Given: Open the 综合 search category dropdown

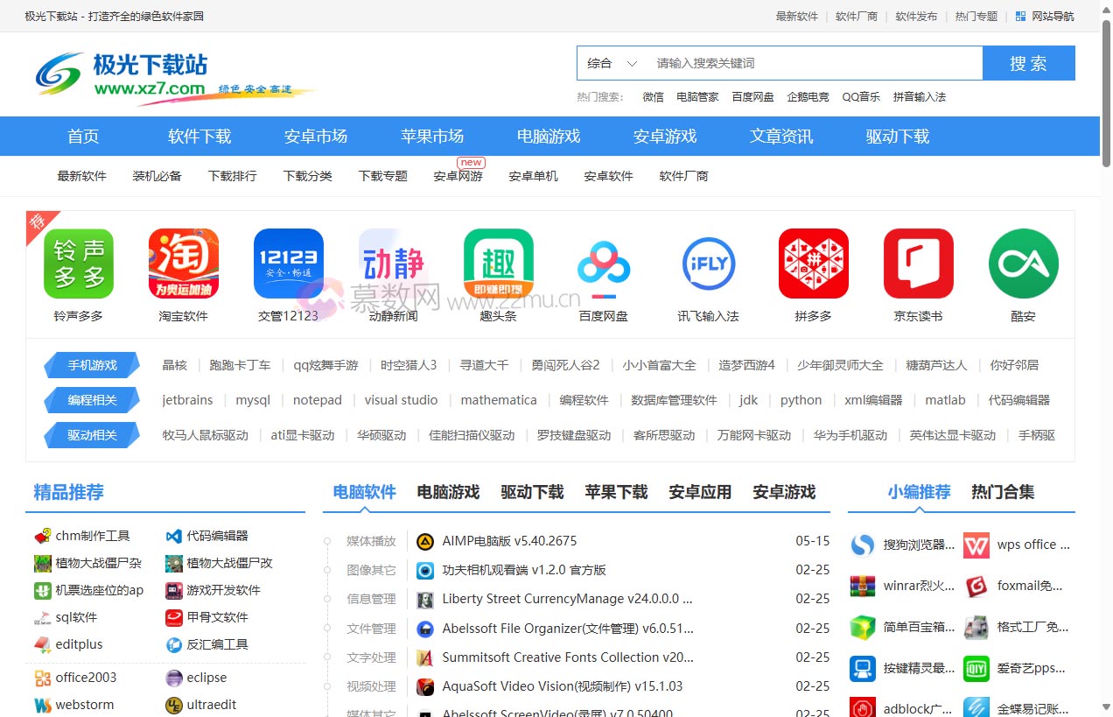Looking at the screenshot, I should 610,63.
